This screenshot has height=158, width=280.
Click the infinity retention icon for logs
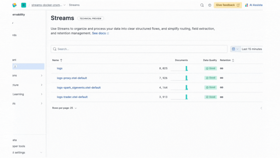click(222, 68)
